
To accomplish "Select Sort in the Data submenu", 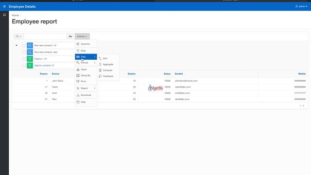I will [x=108, y=58].
